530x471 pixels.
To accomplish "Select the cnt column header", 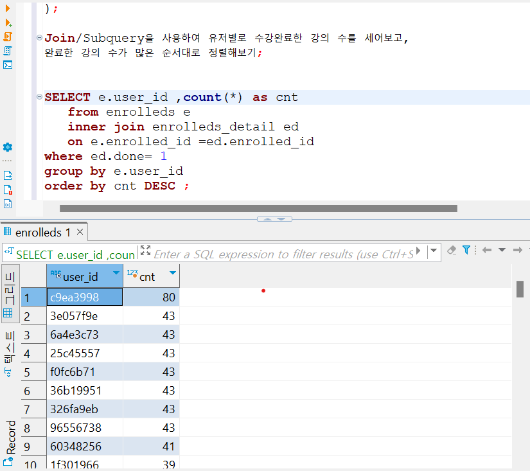I will tap(151, 276).
